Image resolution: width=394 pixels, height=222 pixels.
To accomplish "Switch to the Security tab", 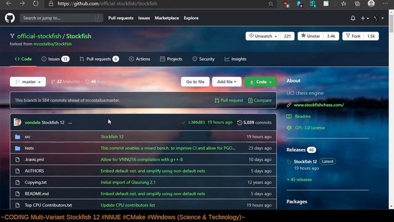I will pos(203,59).
